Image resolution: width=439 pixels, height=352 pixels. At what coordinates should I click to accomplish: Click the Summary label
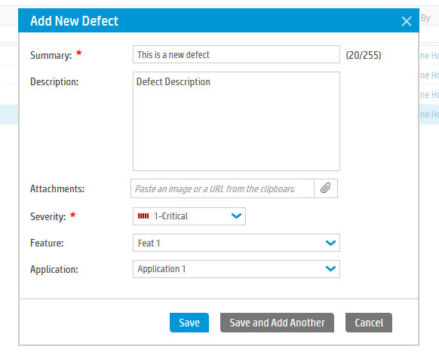(51, 55)
